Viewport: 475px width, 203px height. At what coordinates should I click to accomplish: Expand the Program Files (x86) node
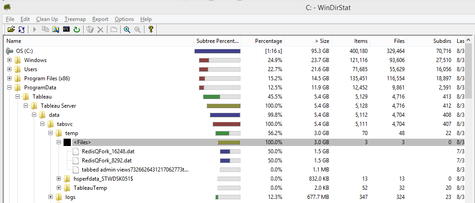tap(10, 78)
